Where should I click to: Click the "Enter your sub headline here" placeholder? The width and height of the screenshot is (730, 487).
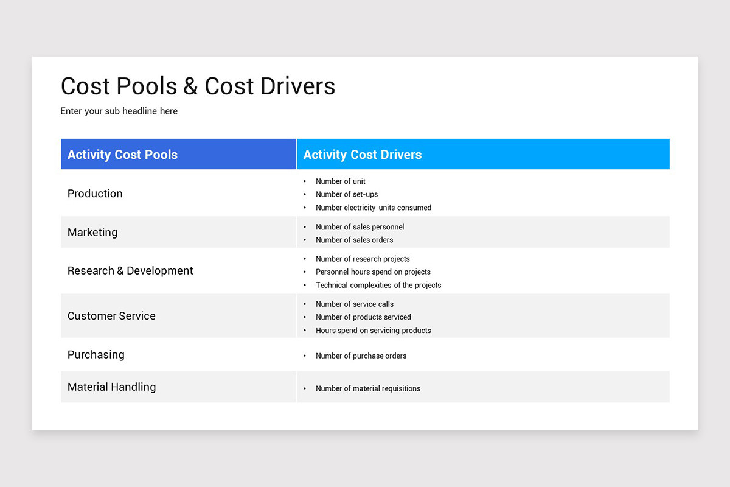(119, 111)
